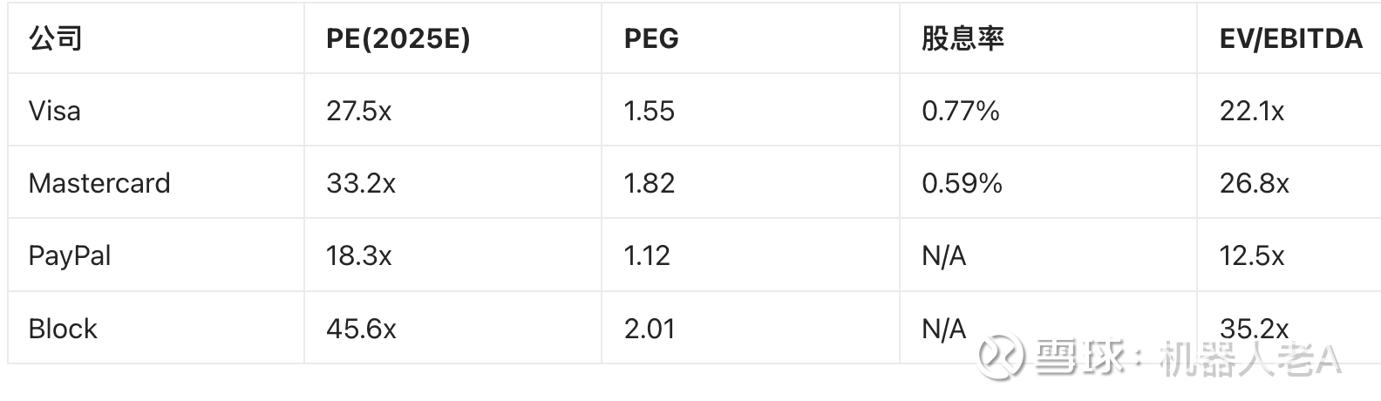Image resolution: width=1381 pixels, height=401 pixels.
Task: Click the PEG column header
Action: click(651, 39)
